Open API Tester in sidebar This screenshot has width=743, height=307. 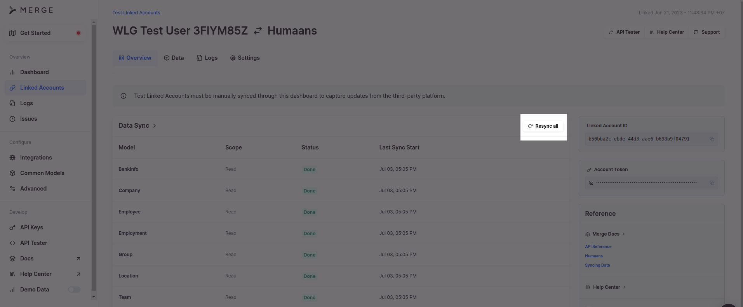tap(45, 243)
